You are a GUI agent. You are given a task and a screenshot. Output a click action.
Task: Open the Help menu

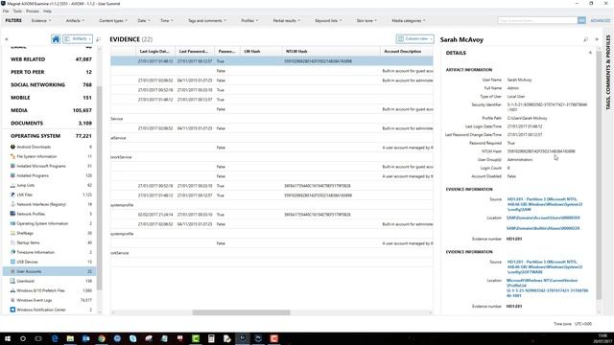click(x=47, y=11)
